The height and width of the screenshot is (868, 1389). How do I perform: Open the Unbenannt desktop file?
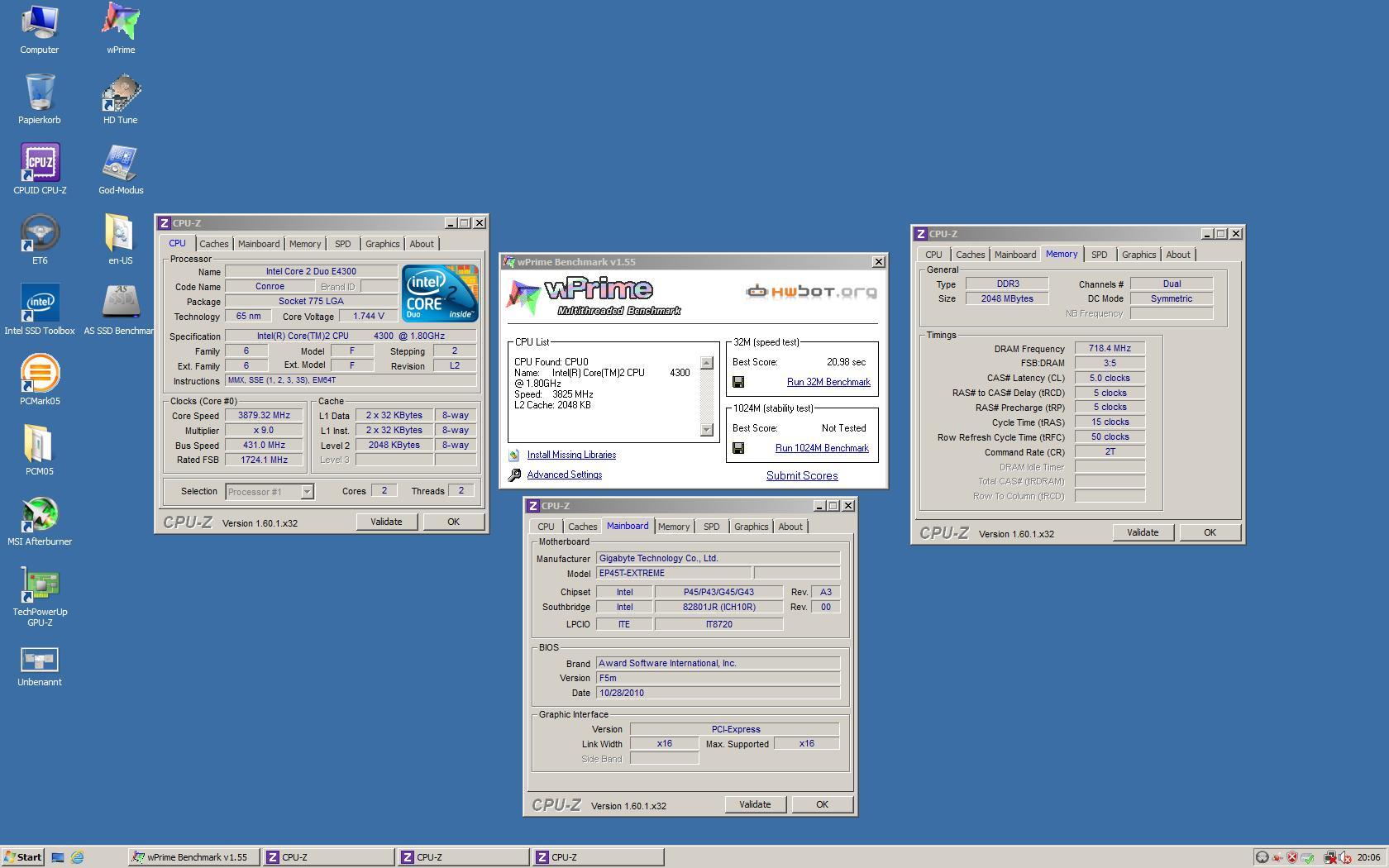pyautogui.click(x=39, y=667)
